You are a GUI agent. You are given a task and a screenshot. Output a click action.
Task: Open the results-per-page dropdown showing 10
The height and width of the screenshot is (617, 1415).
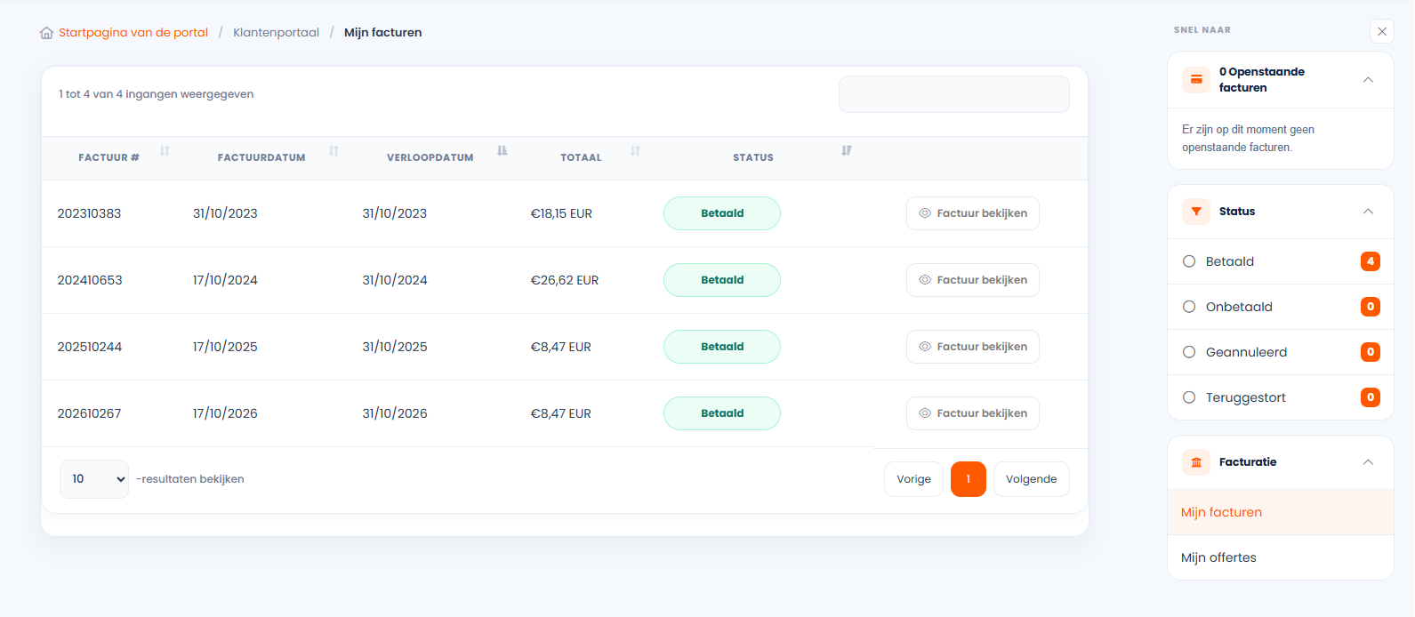coord(94,479)
